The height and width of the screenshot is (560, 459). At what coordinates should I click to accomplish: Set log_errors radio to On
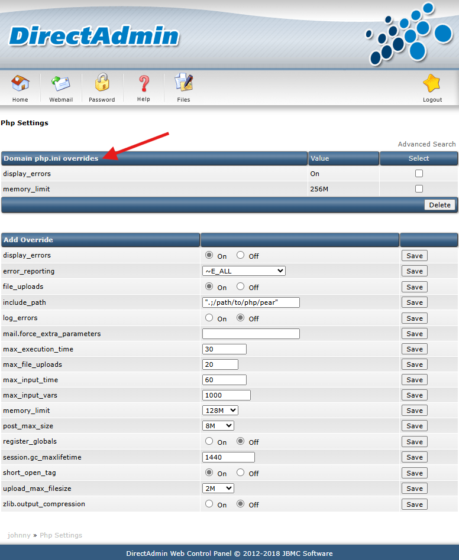click(209, 318)
